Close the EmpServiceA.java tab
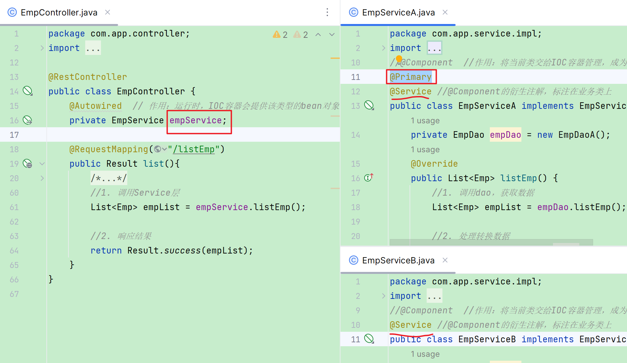627x363 pixels. pyautogui.click(x=445, y=12)
